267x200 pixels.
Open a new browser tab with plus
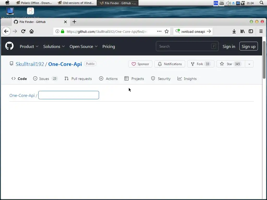(x=74, y=22)
